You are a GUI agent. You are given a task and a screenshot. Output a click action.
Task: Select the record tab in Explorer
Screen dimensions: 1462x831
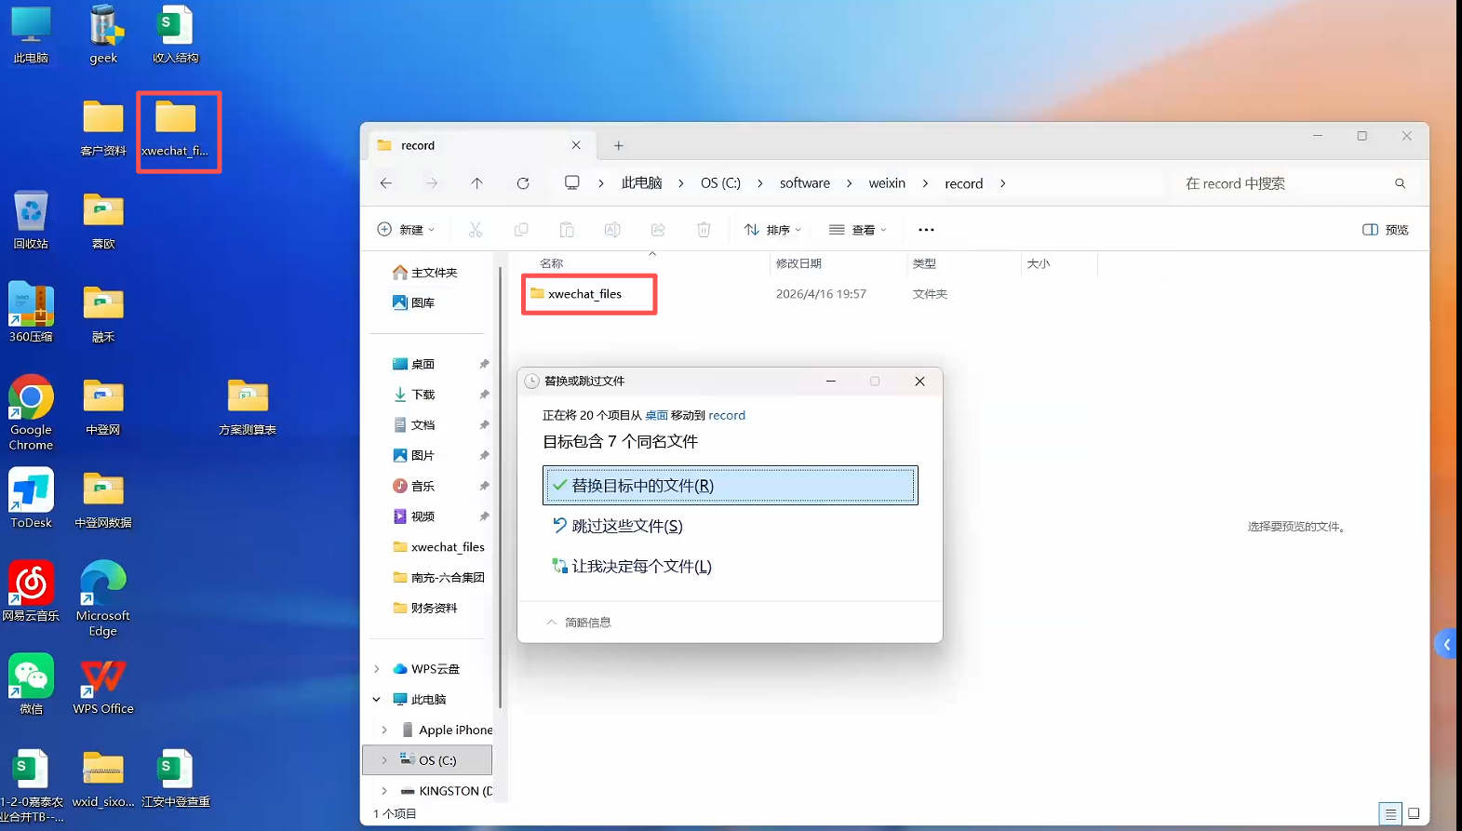(480, 145)
